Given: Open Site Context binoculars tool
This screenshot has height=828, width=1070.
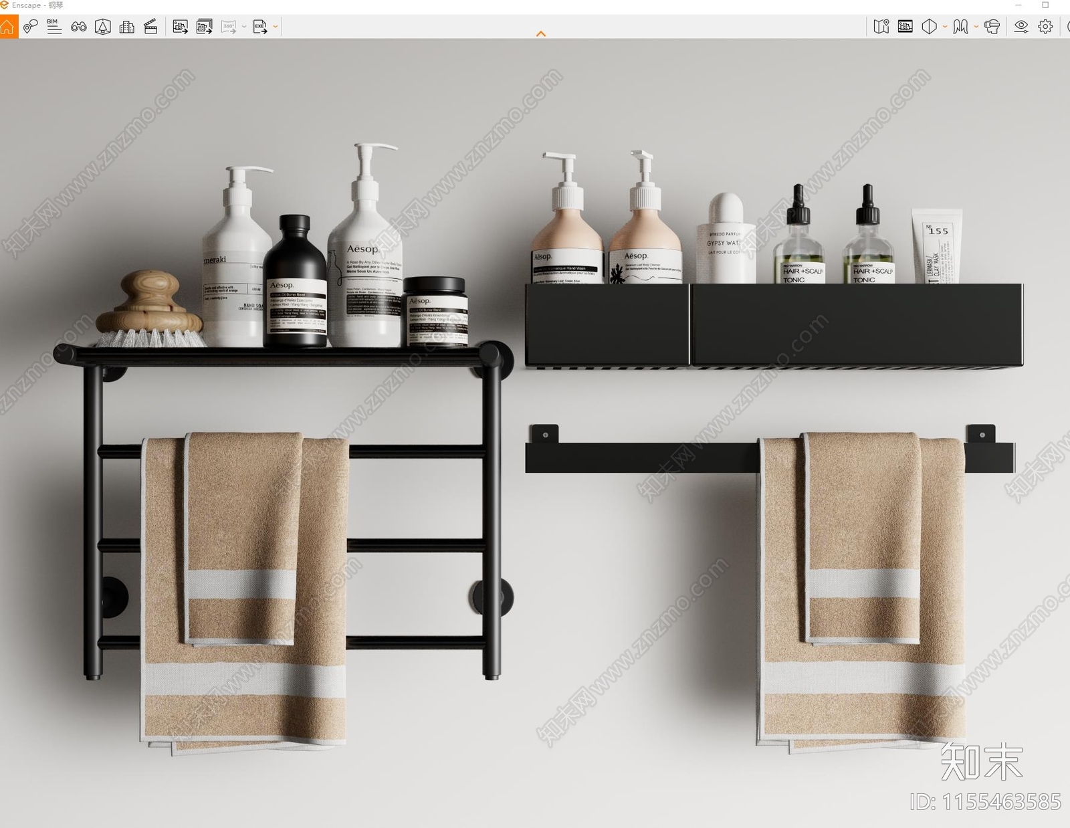Looking at the screenshot, I should click(78, 27).
